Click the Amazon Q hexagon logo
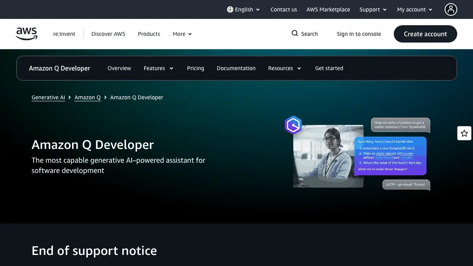The height and width of the screenshot is (266, 473). point(293,125)
